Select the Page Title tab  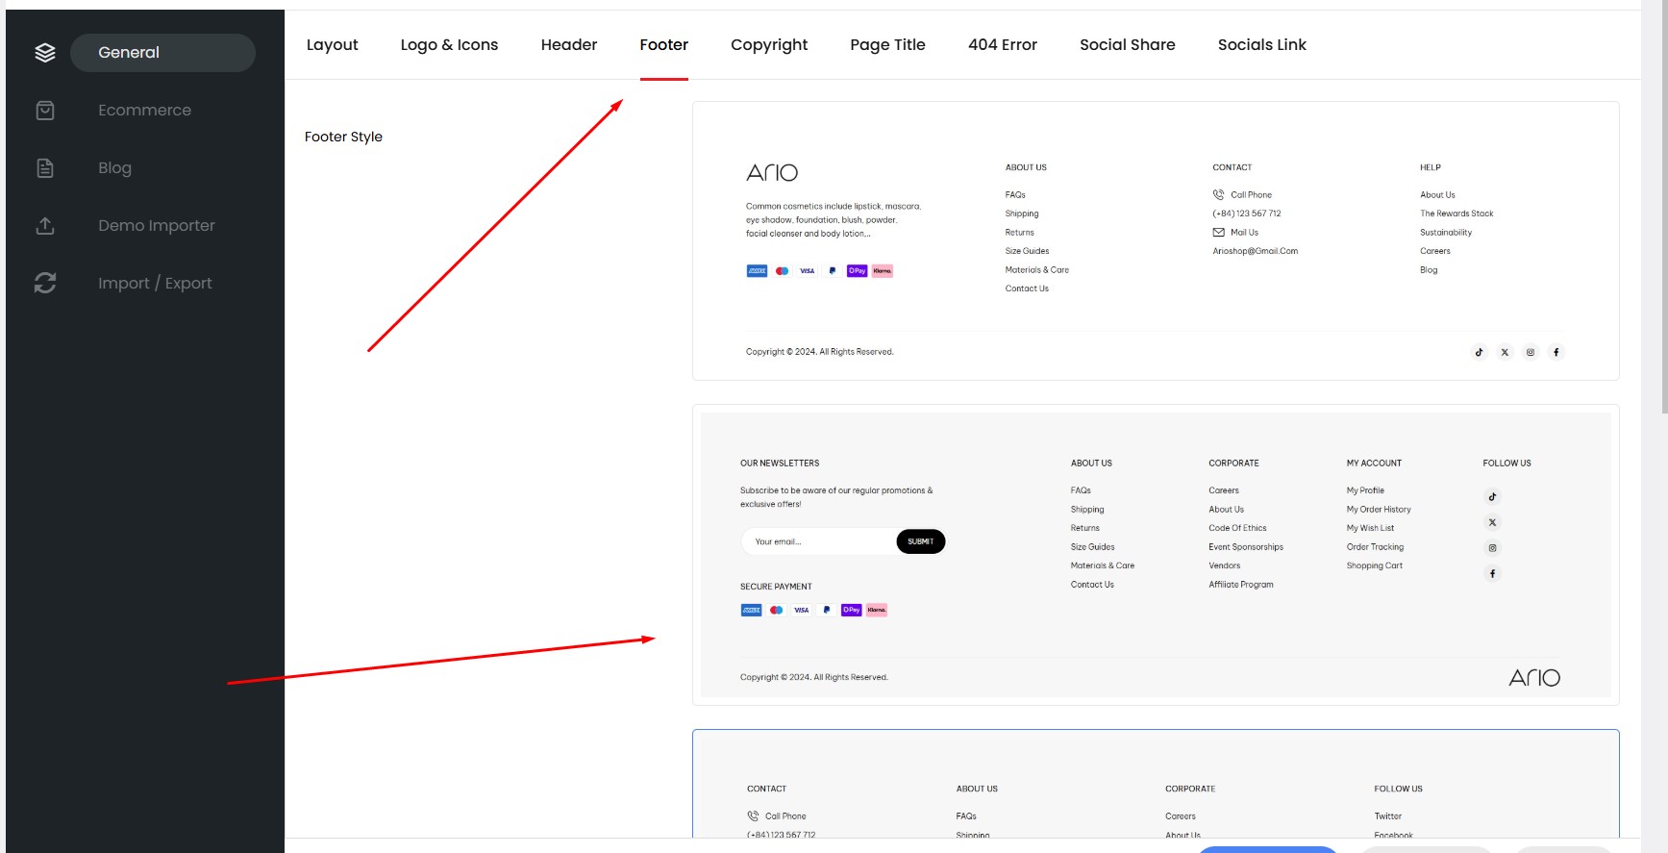(887, 45)
